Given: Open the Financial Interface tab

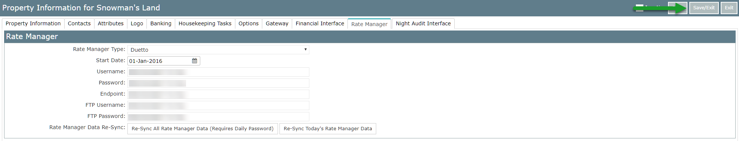Looking at the screenshot, I should [320, 23].
